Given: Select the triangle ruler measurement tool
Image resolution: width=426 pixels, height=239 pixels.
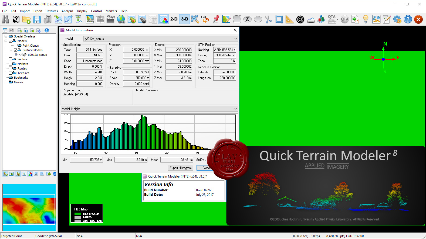Looking at the screenshot, I should click(x=290, y=19).
